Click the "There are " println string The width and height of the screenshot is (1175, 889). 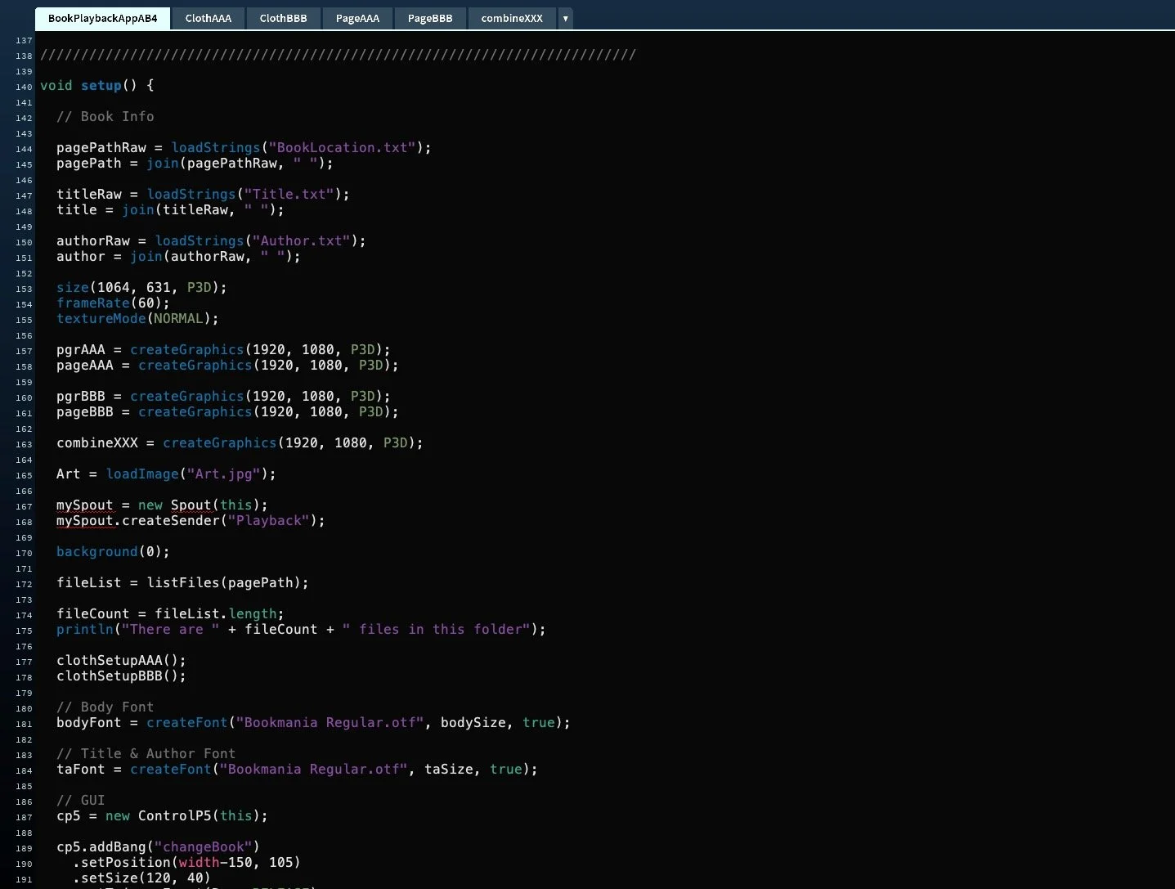[x=170, y=629]
